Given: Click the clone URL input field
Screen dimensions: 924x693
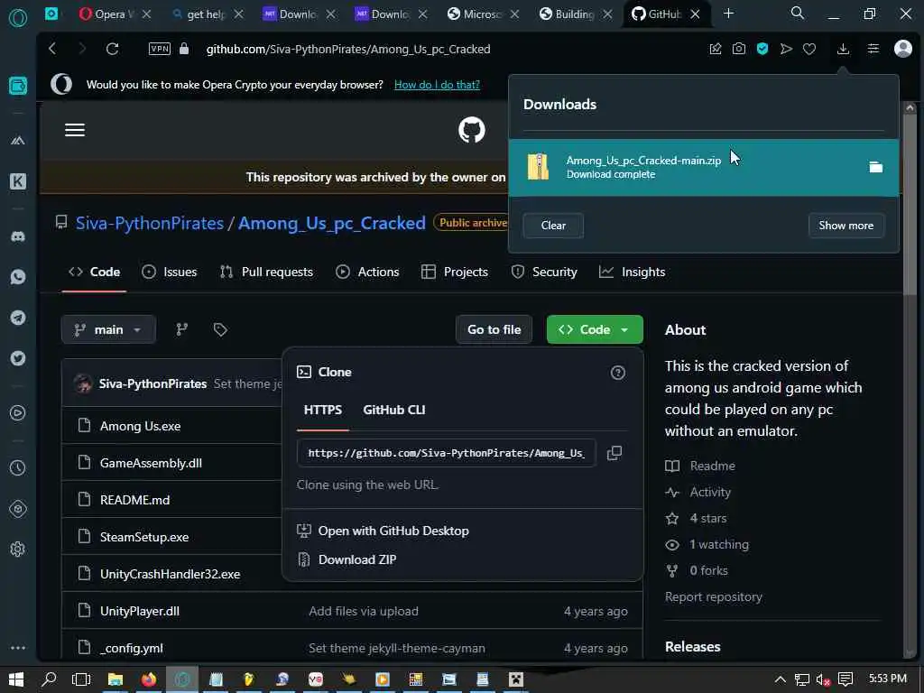Looking at the screenshot, I should (446, 453).
